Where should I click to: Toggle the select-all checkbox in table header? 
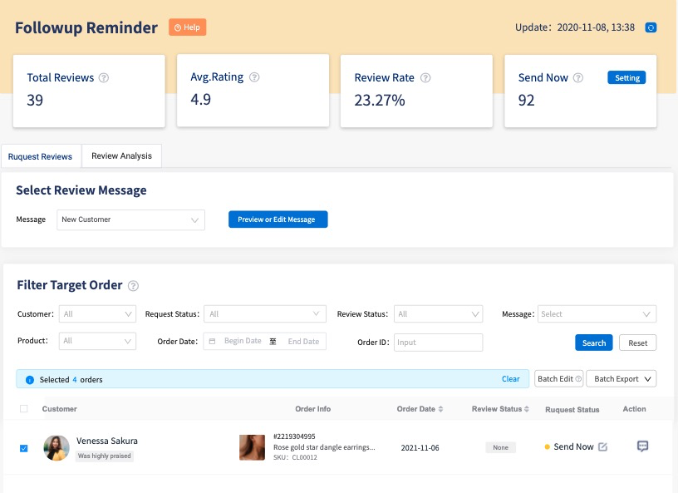tap(23, 408)
